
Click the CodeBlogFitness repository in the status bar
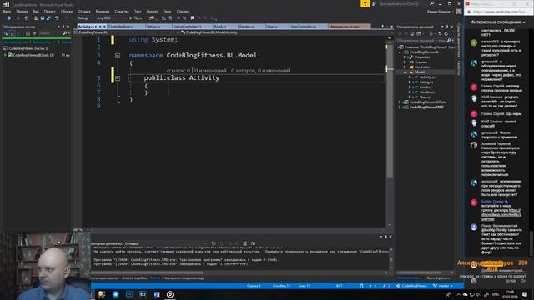(411, 286)
